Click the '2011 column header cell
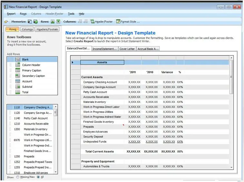 tap(132, 72)
